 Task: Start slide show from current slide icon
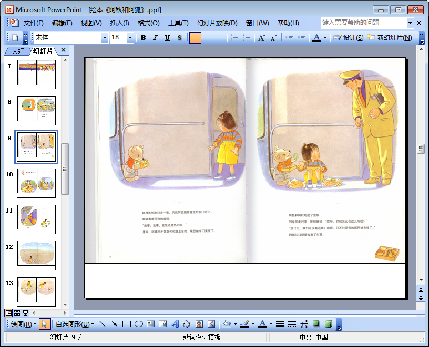pos(25,313)
